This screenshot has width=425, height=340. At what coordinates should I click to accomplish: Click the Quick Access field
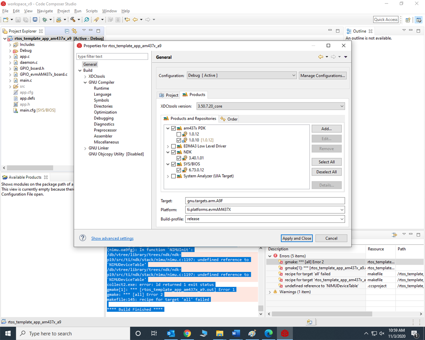(x=386, y=20)
